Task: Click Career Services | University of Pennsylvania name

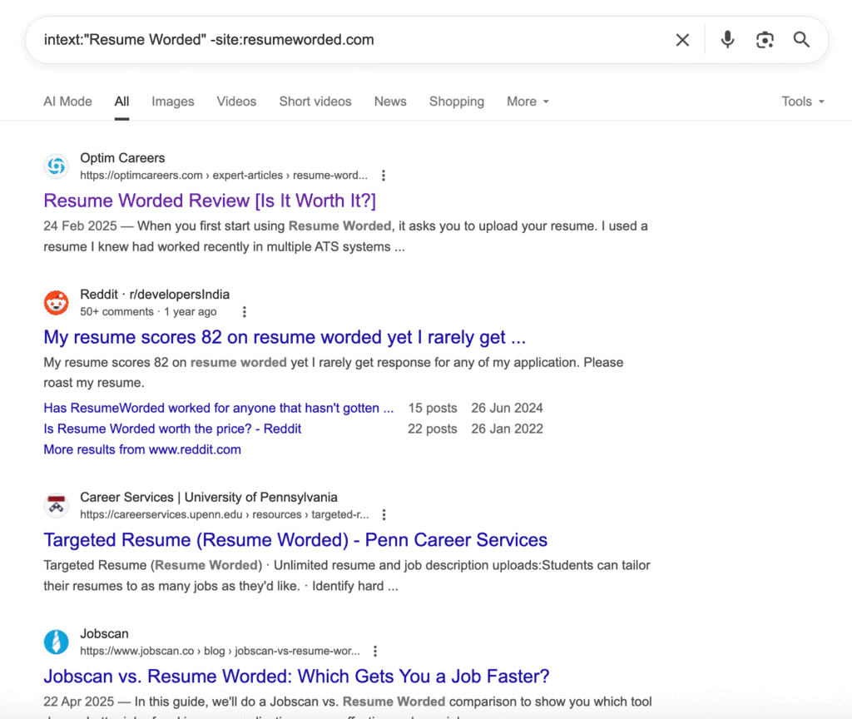Action: (209, 498)
